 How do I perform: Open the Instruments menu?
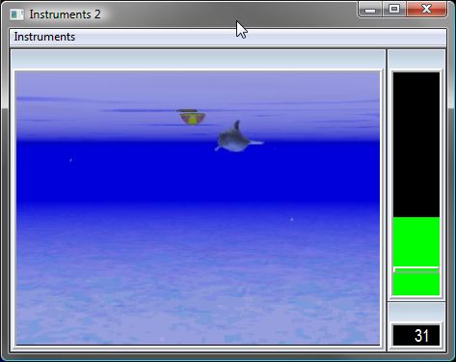(44, 37)
